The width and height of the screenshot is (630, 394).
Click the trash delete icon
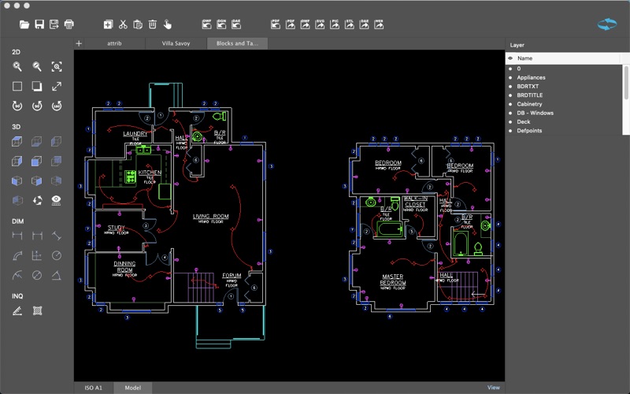click(x=153, y=24)
